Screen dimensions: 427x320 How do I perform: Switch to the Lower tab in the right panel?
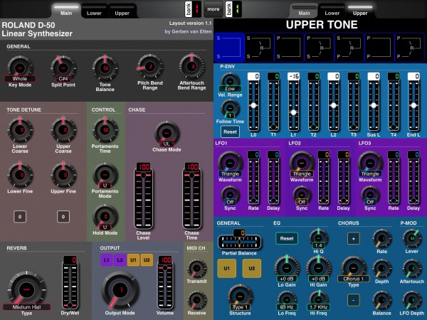[332, 11]
